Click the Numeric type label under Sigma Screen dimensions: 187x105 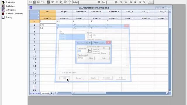[x=64, y=18]
